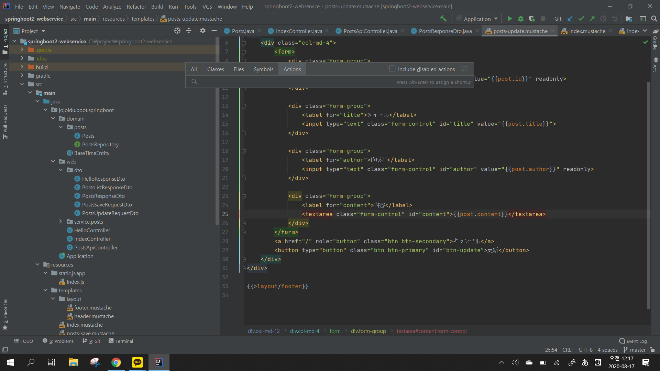Select the Classes search tab

click(216, 69)
